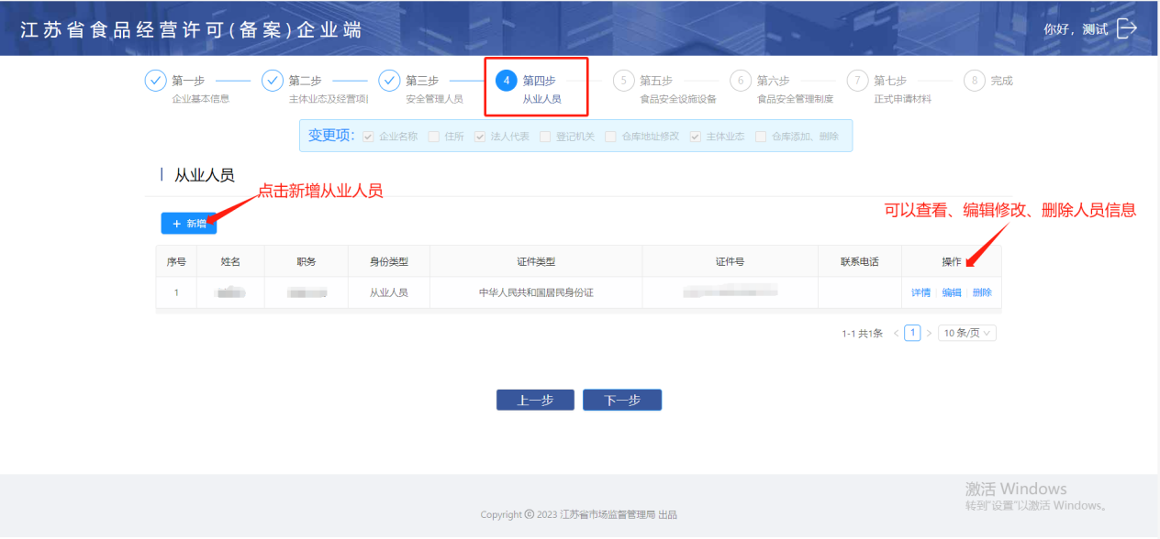The image size is (1160, 539).
Task: Click step one checkmark circle 企业基本信息
Action: pos(155,81)
